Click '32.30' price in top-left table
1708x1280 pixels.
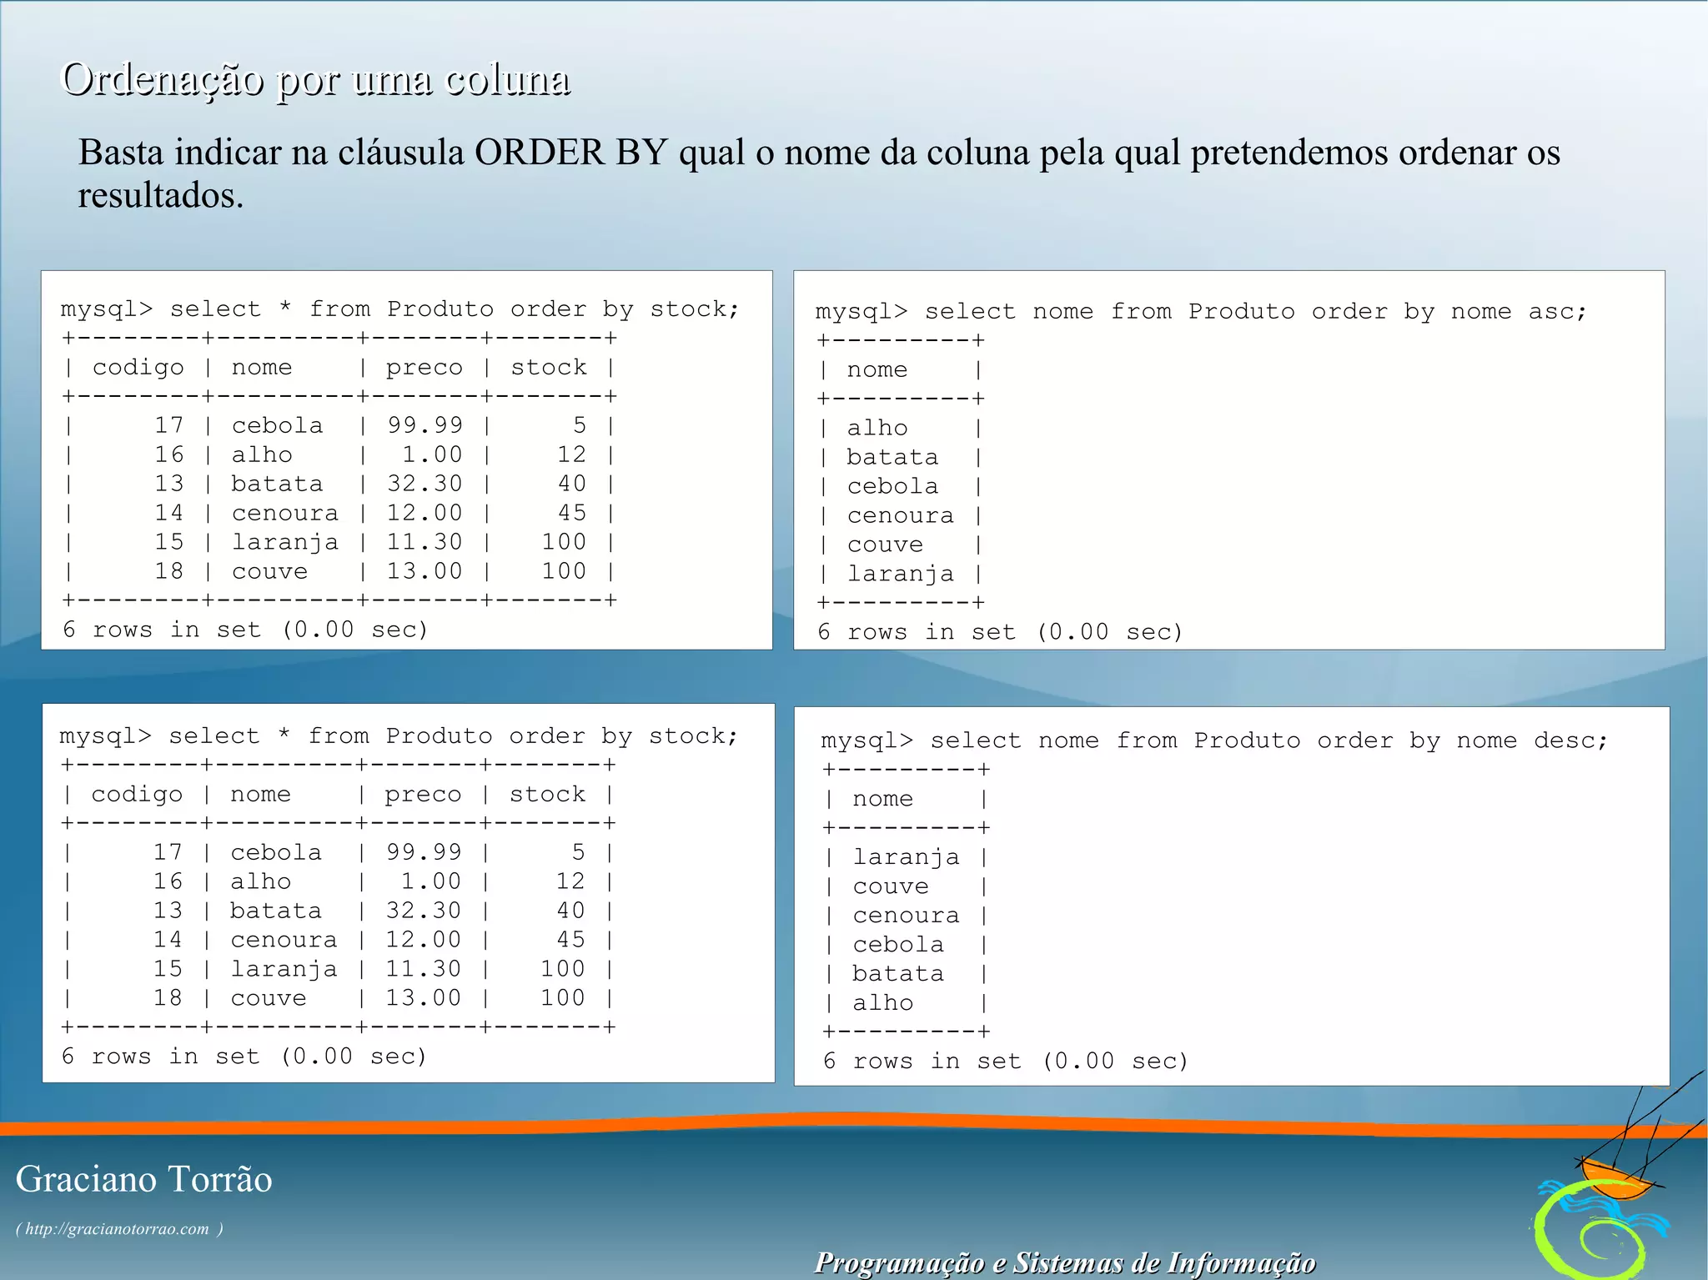click(x=424, y=484)
